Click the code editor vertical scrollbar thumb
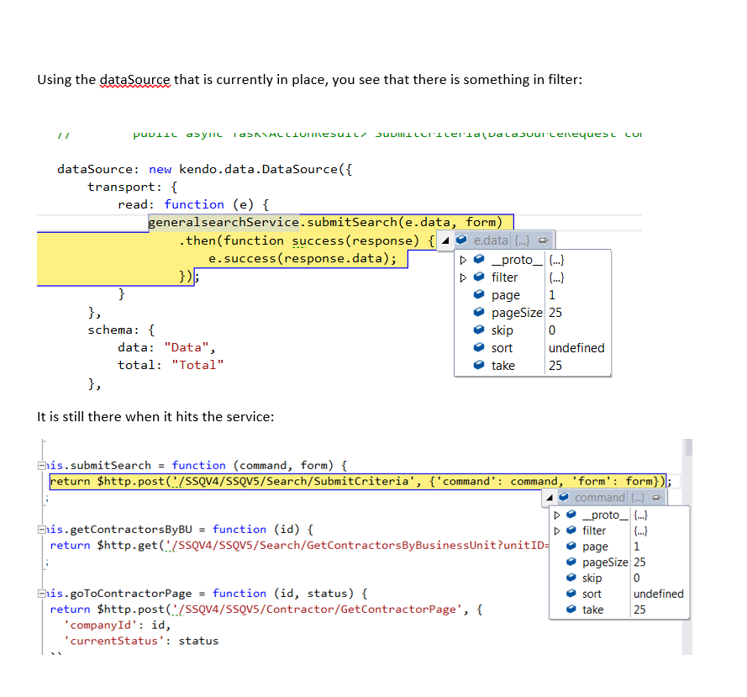The image size is (747, 697). (x=688, y=447)
